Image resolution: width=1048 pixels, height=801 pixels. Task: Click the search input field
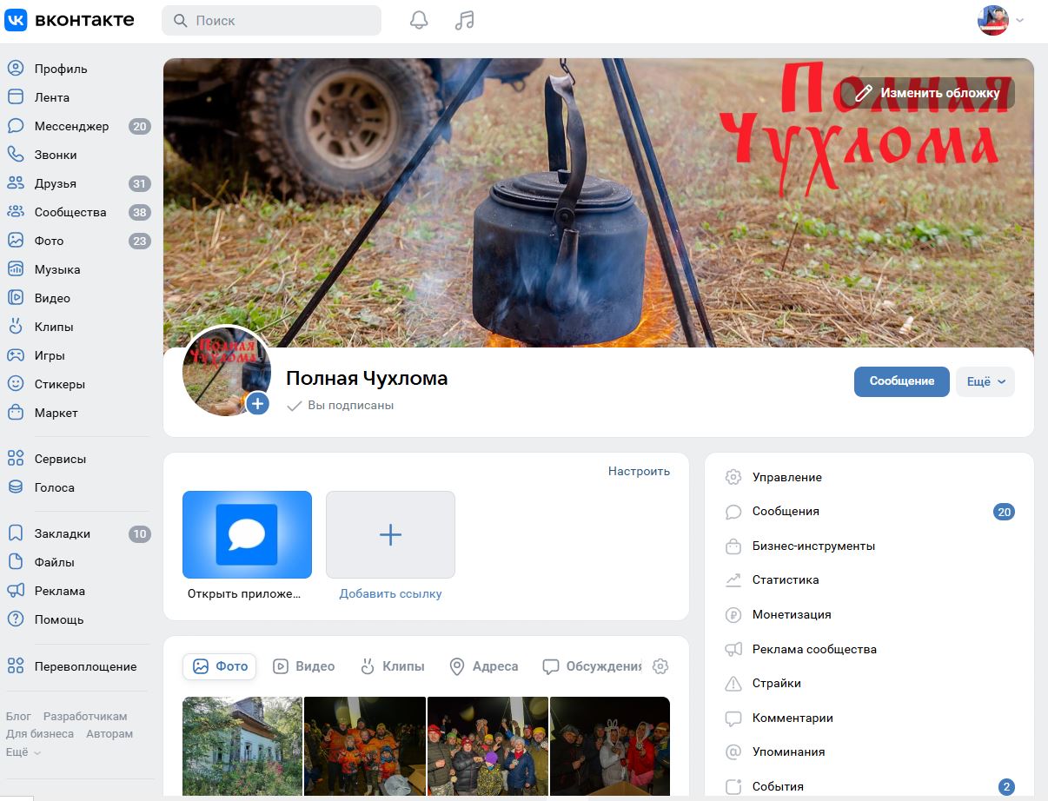coord(271,21)
